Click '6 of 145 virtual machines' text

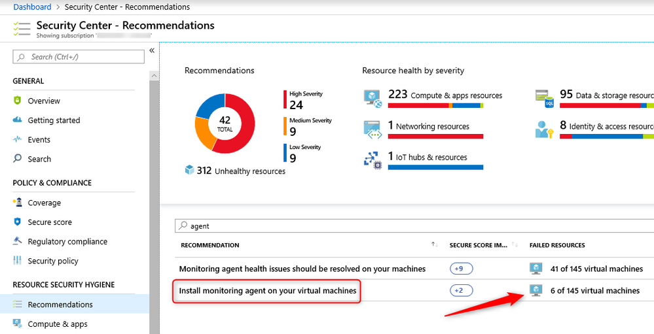point(595,290)
